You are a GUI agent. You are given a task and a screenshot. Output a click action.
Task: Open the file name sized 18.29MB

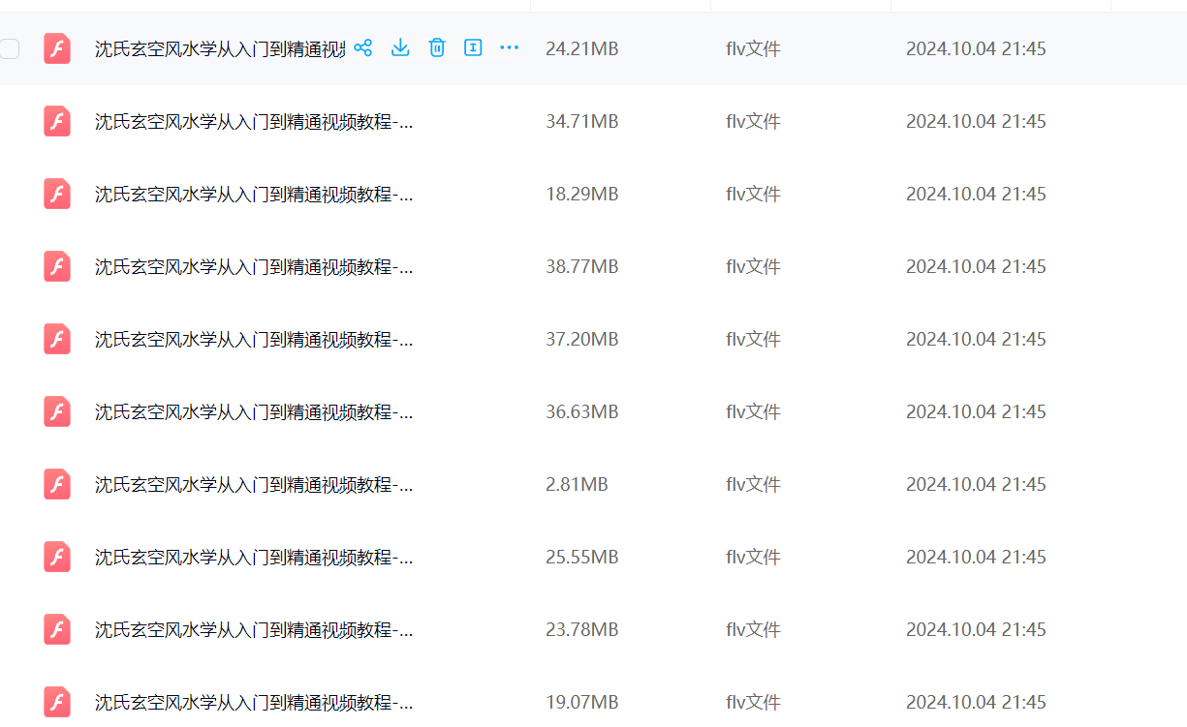tap(253, 194)
